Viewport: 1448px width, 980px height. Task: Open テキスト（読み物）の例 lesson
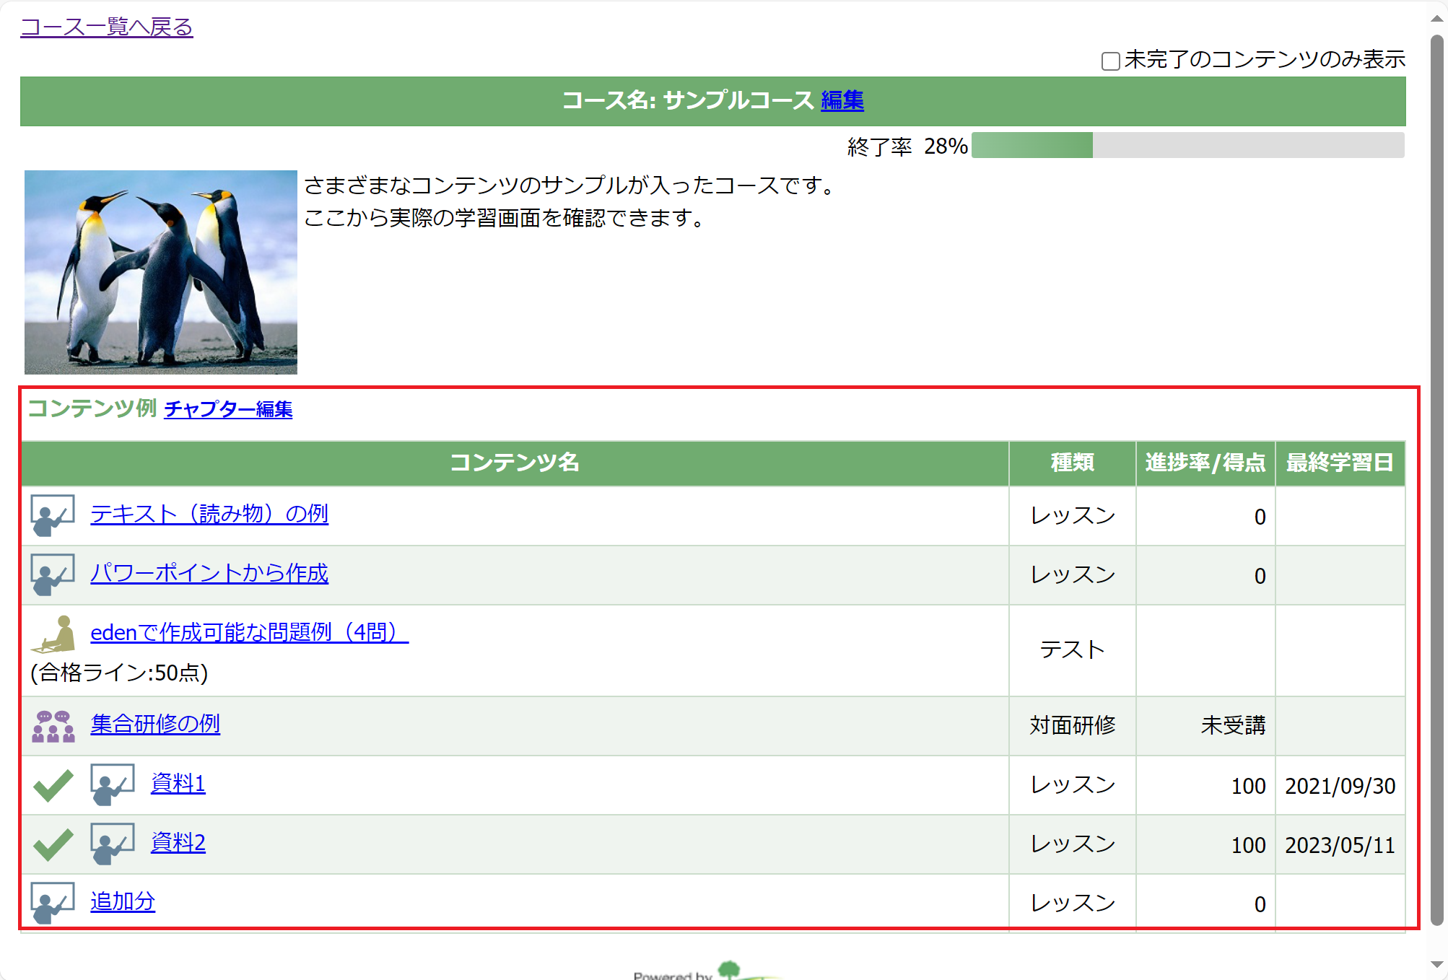[x=209, y=514]
